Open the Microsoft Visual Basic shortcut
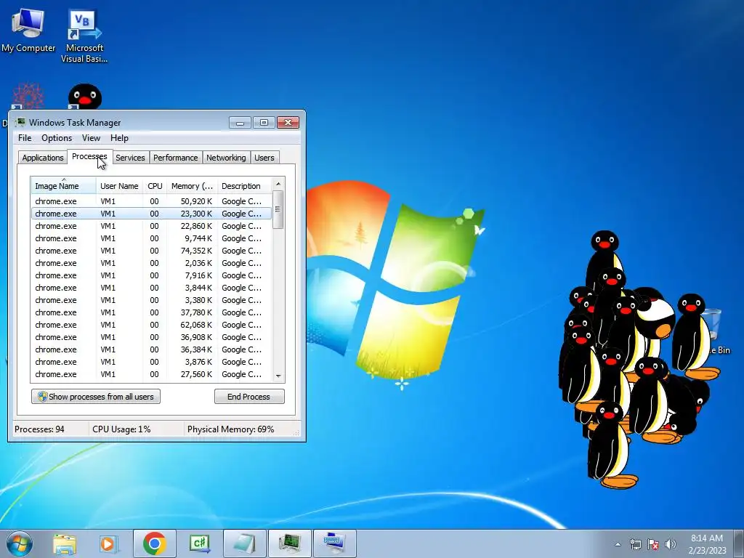744x558 pixels. click(84, 36)
